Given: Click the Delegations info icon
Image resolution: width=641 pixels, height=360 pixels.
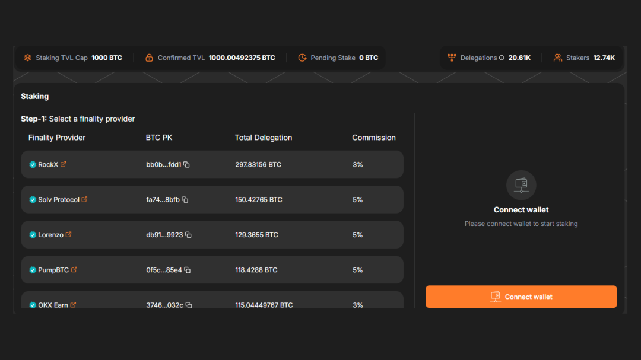Looking at the screenshot, I should pos(502,58).
